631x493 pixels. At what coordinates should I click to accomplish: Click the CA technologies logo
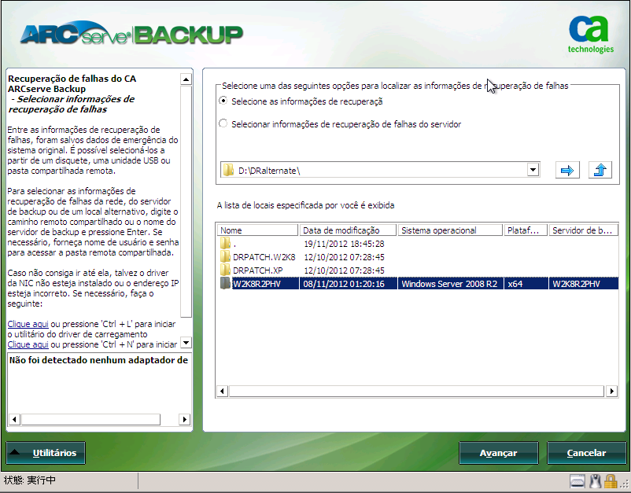pos(590,35)
